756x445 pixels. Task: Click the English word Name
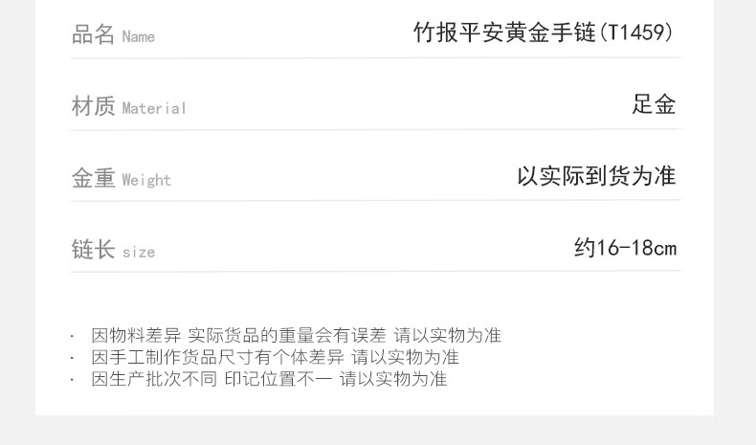click(x=139, y=36)
